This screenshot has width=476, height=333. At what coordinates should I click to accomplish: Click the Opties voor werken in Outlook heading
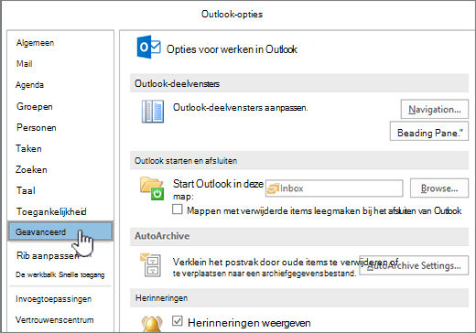pos(232,49)
